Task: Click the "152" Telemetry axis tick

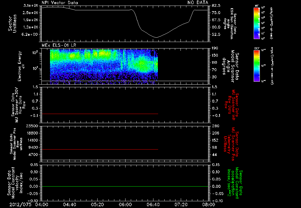Action: 215,140
